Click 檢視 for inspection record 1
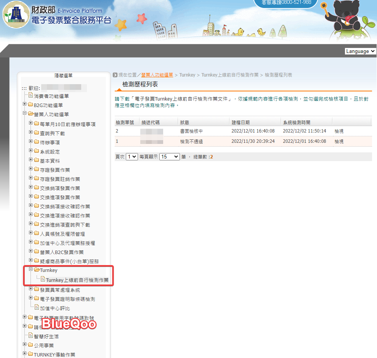377x358 pixels. point(339,141)
